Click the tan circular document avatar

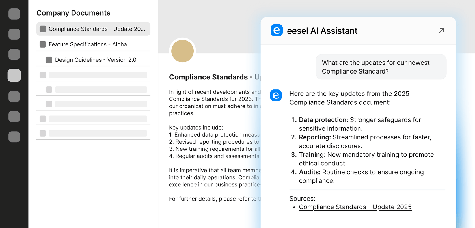(182, 51)
